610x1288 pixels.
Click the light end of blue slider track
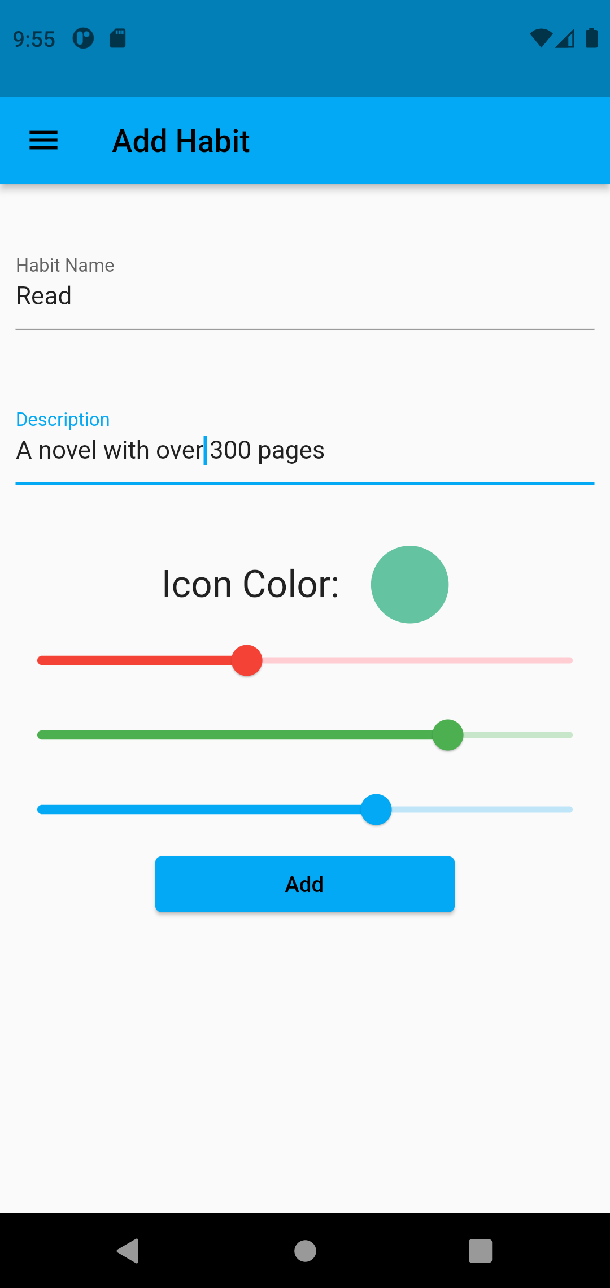pyautogui.click(x=482, y=810)
